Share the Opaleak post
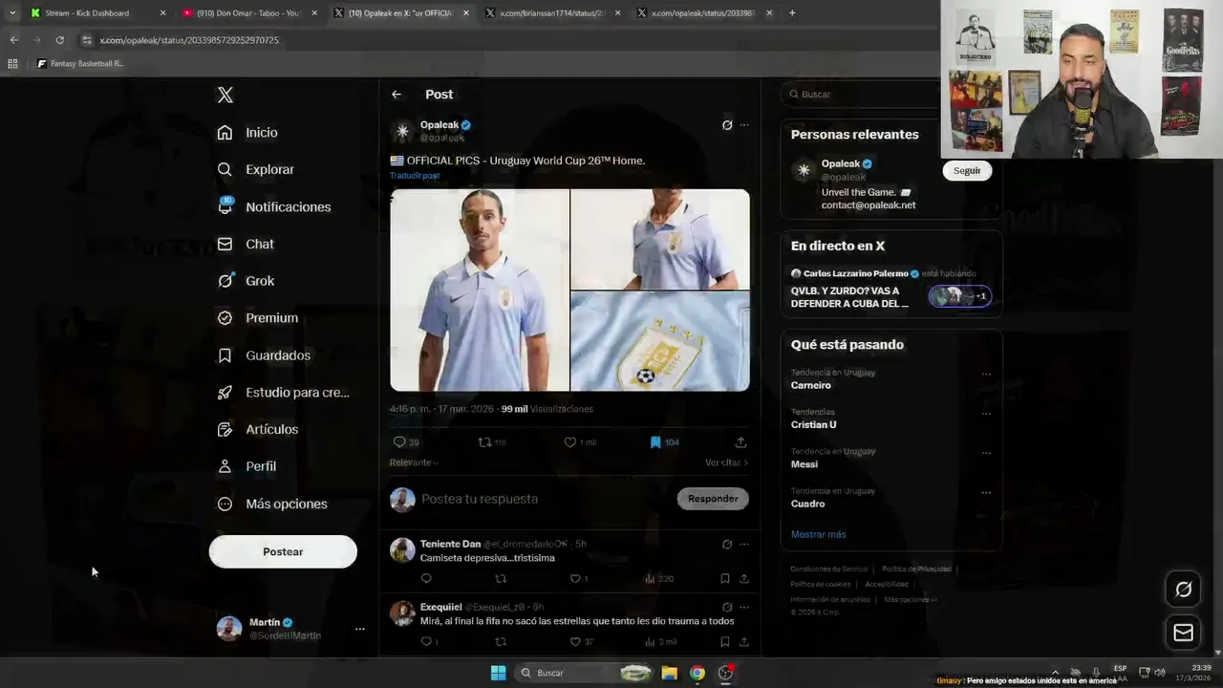The width and height of the screenshot is (1223, 688). pyautogui.click(x=740, y=442)
